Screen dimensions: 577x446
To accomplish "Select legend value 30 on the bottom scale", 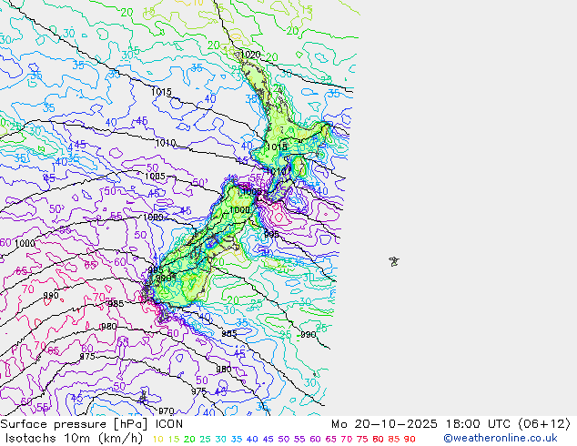I will click(x=221, y=439).
